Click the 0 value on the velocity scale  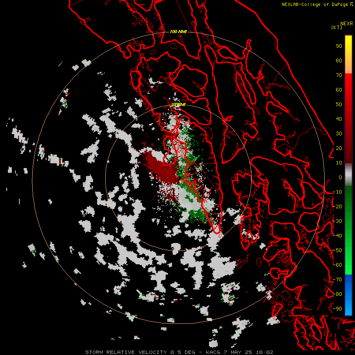click(340, 177)
